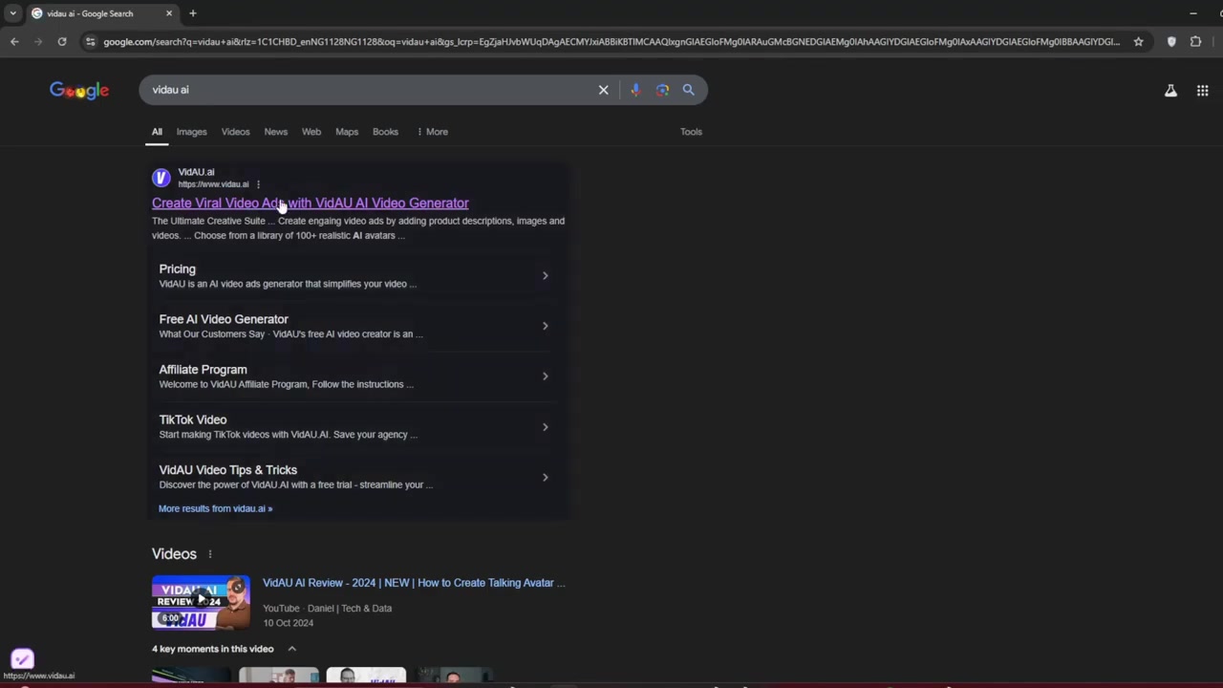This screenshot has height=688, width=1223.
Task: Click chevron on the TikTok Video row
Action: point(545,427)
